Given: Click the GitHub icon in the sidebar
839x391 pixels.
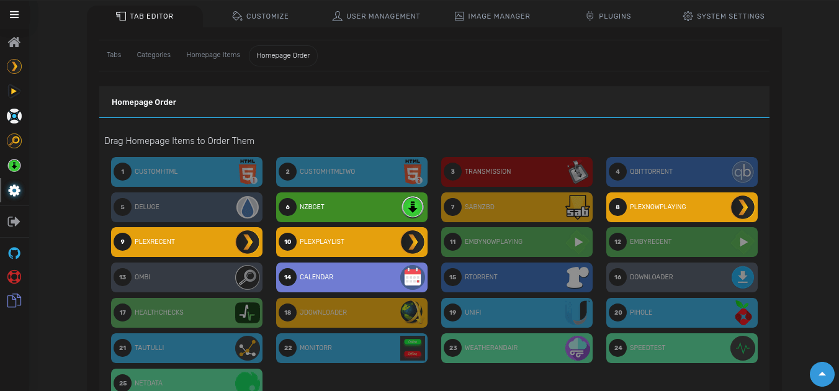Looking at the screenshot, I should [x=14, y=253].
